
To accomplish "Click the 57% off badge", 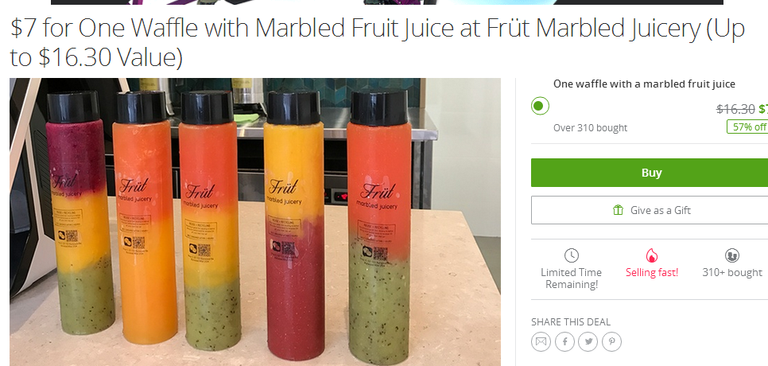I will [x=747, y=127].
